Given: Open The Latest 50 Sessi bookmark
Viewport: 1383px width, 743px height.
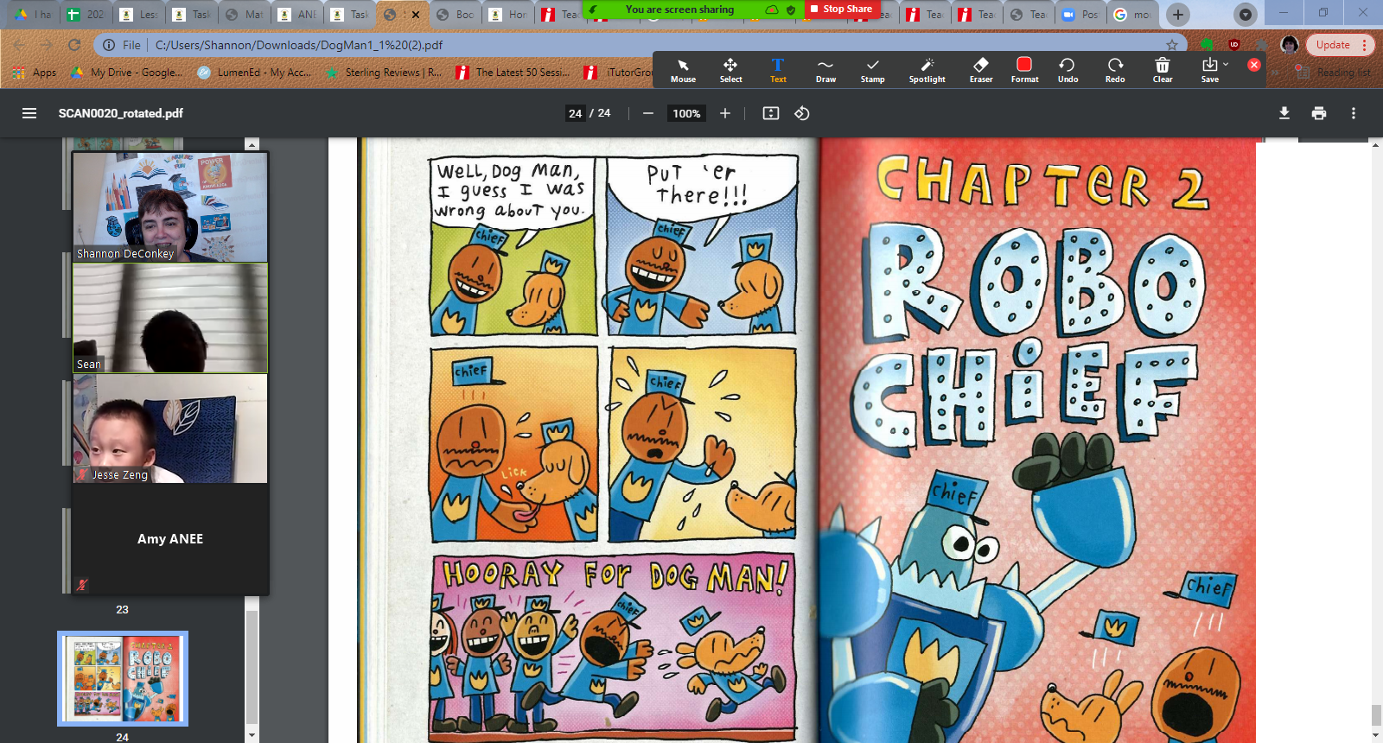Looking at the screenshot, I should (x=513, y=73).
